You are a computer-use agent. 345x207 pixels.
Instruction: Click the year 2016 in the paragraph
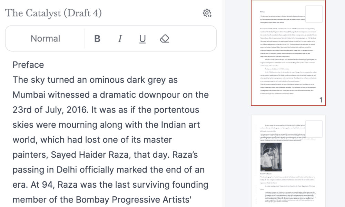pos(77,110)
